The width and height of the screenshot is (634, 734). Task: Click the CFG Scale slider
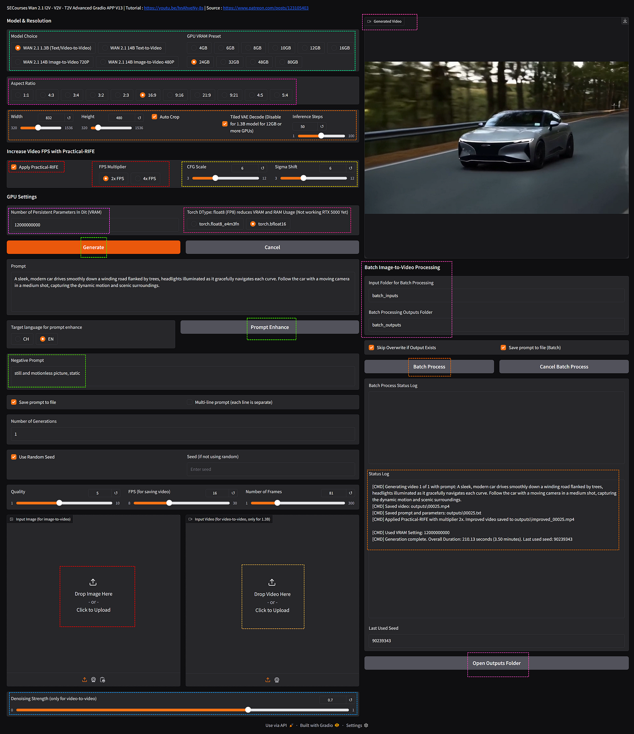coord(226,178)
